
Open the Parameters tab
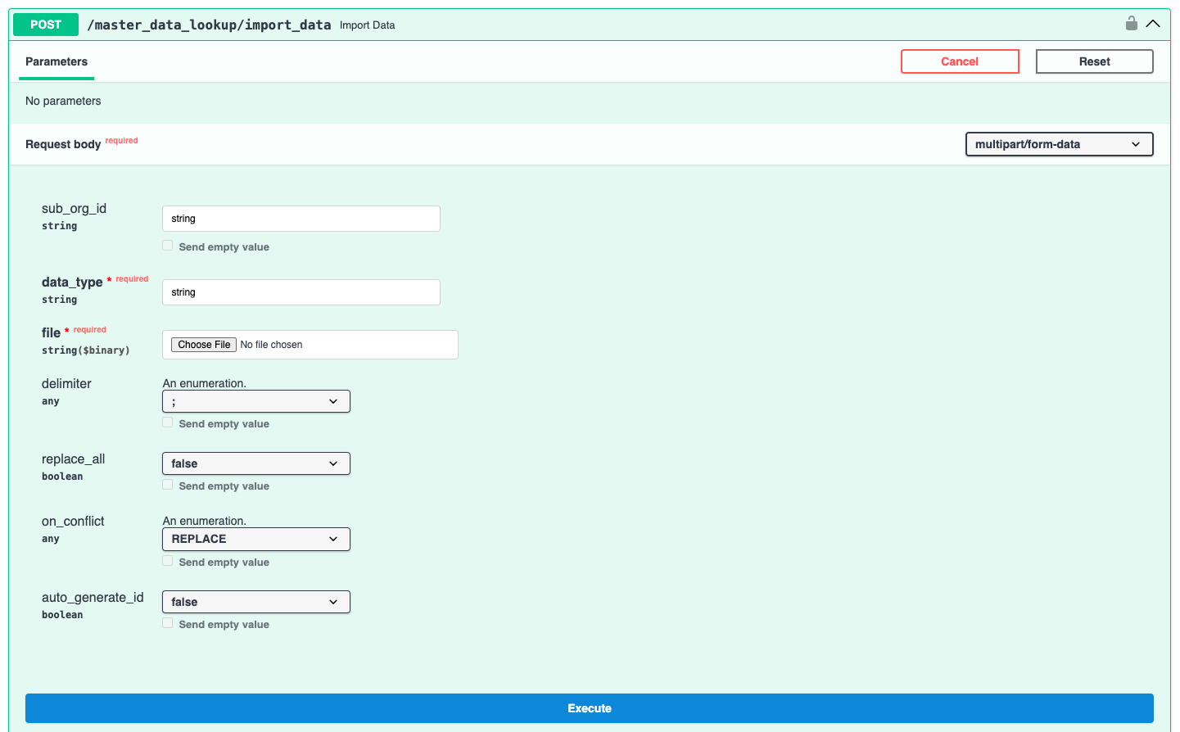tap(57, 62)
